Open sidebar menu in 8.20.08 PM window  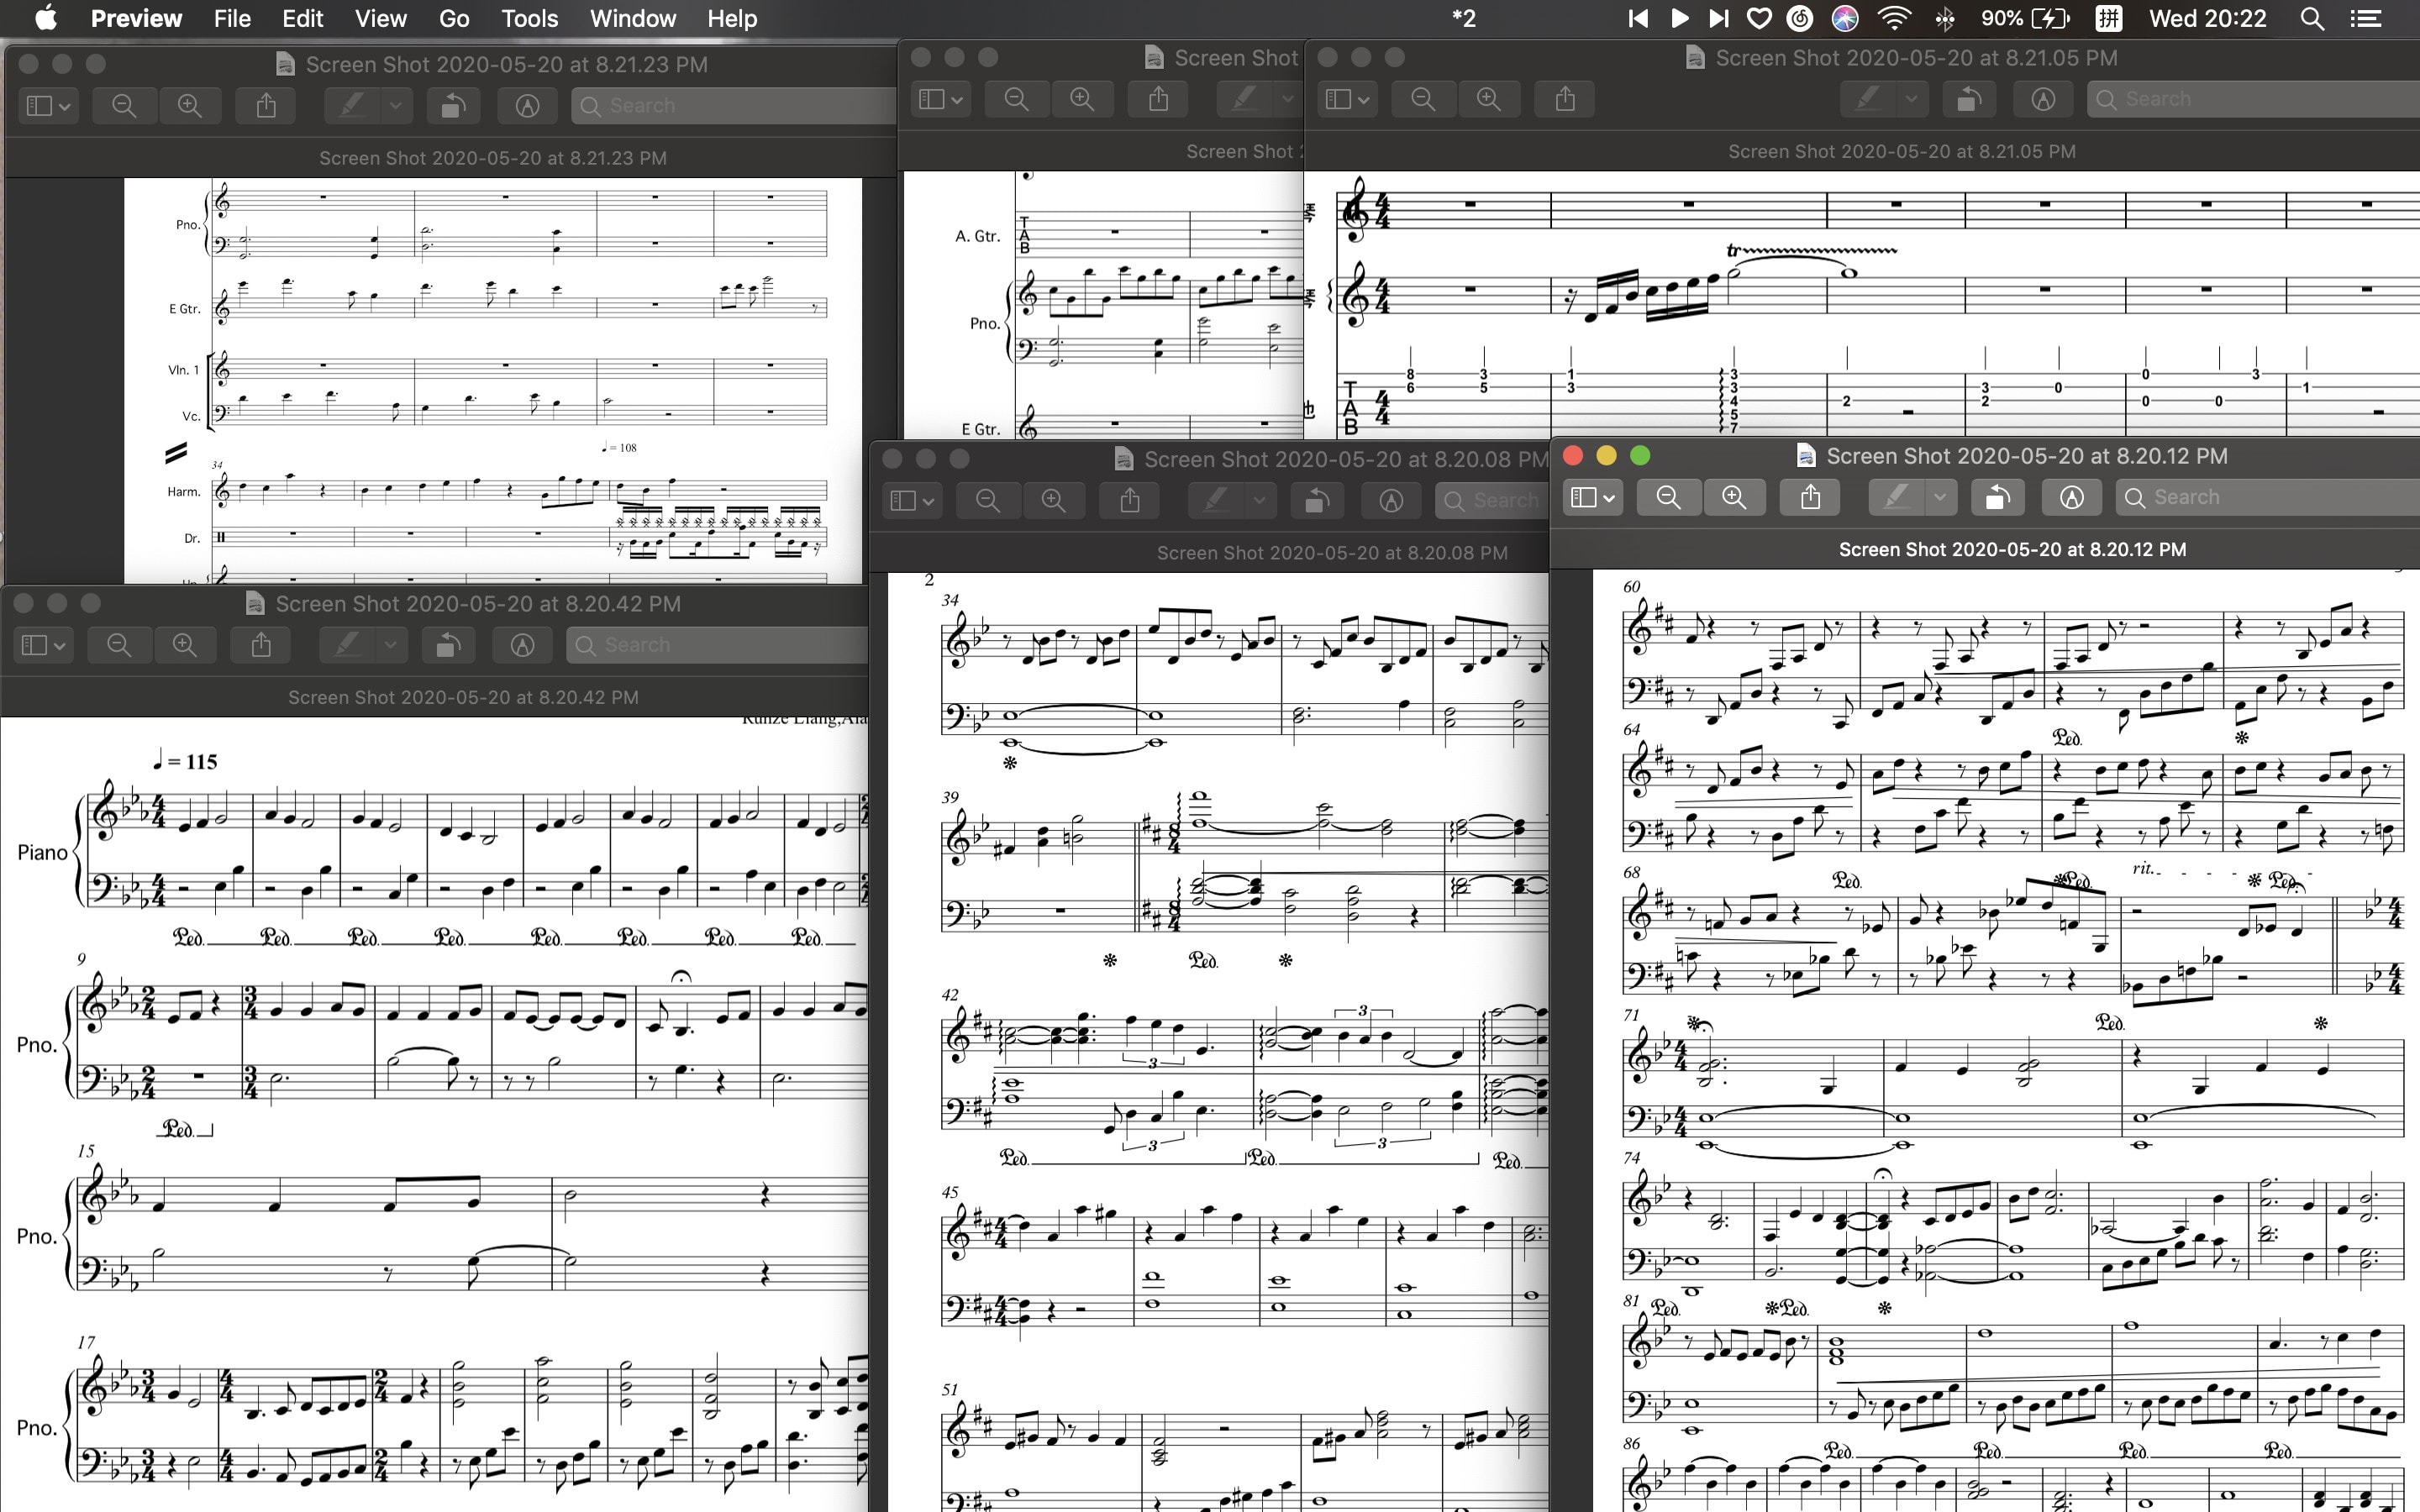point(912,500)
